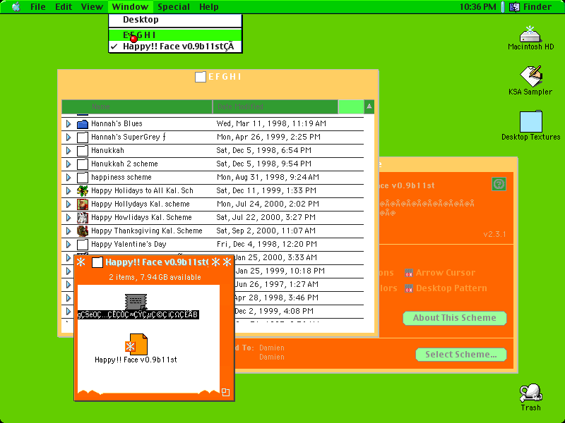This screenshot has width=565, height=423.
Task: Click the date Mon, Aug 31, 1998, 9:24 AM
Action: pos(268,178)
